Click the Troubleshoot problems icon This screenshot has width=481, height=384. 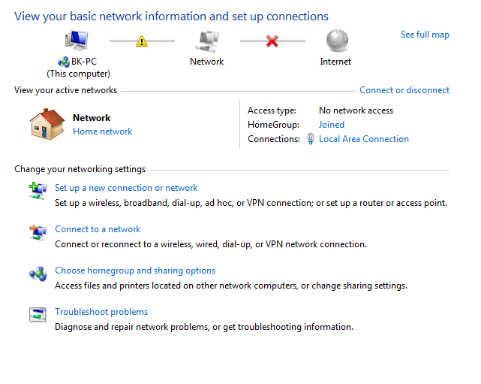point(38,315)
